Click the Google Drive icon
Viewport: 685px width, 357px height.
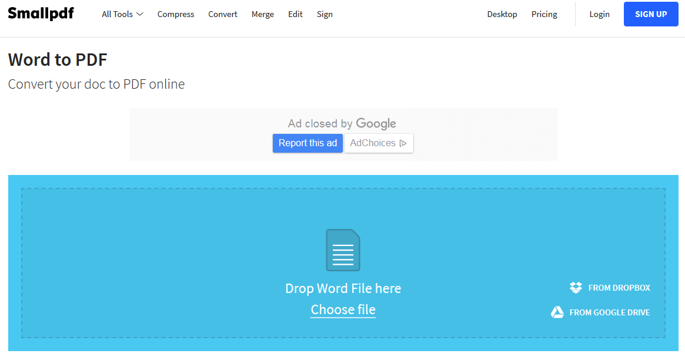click(x=557, y=312)
